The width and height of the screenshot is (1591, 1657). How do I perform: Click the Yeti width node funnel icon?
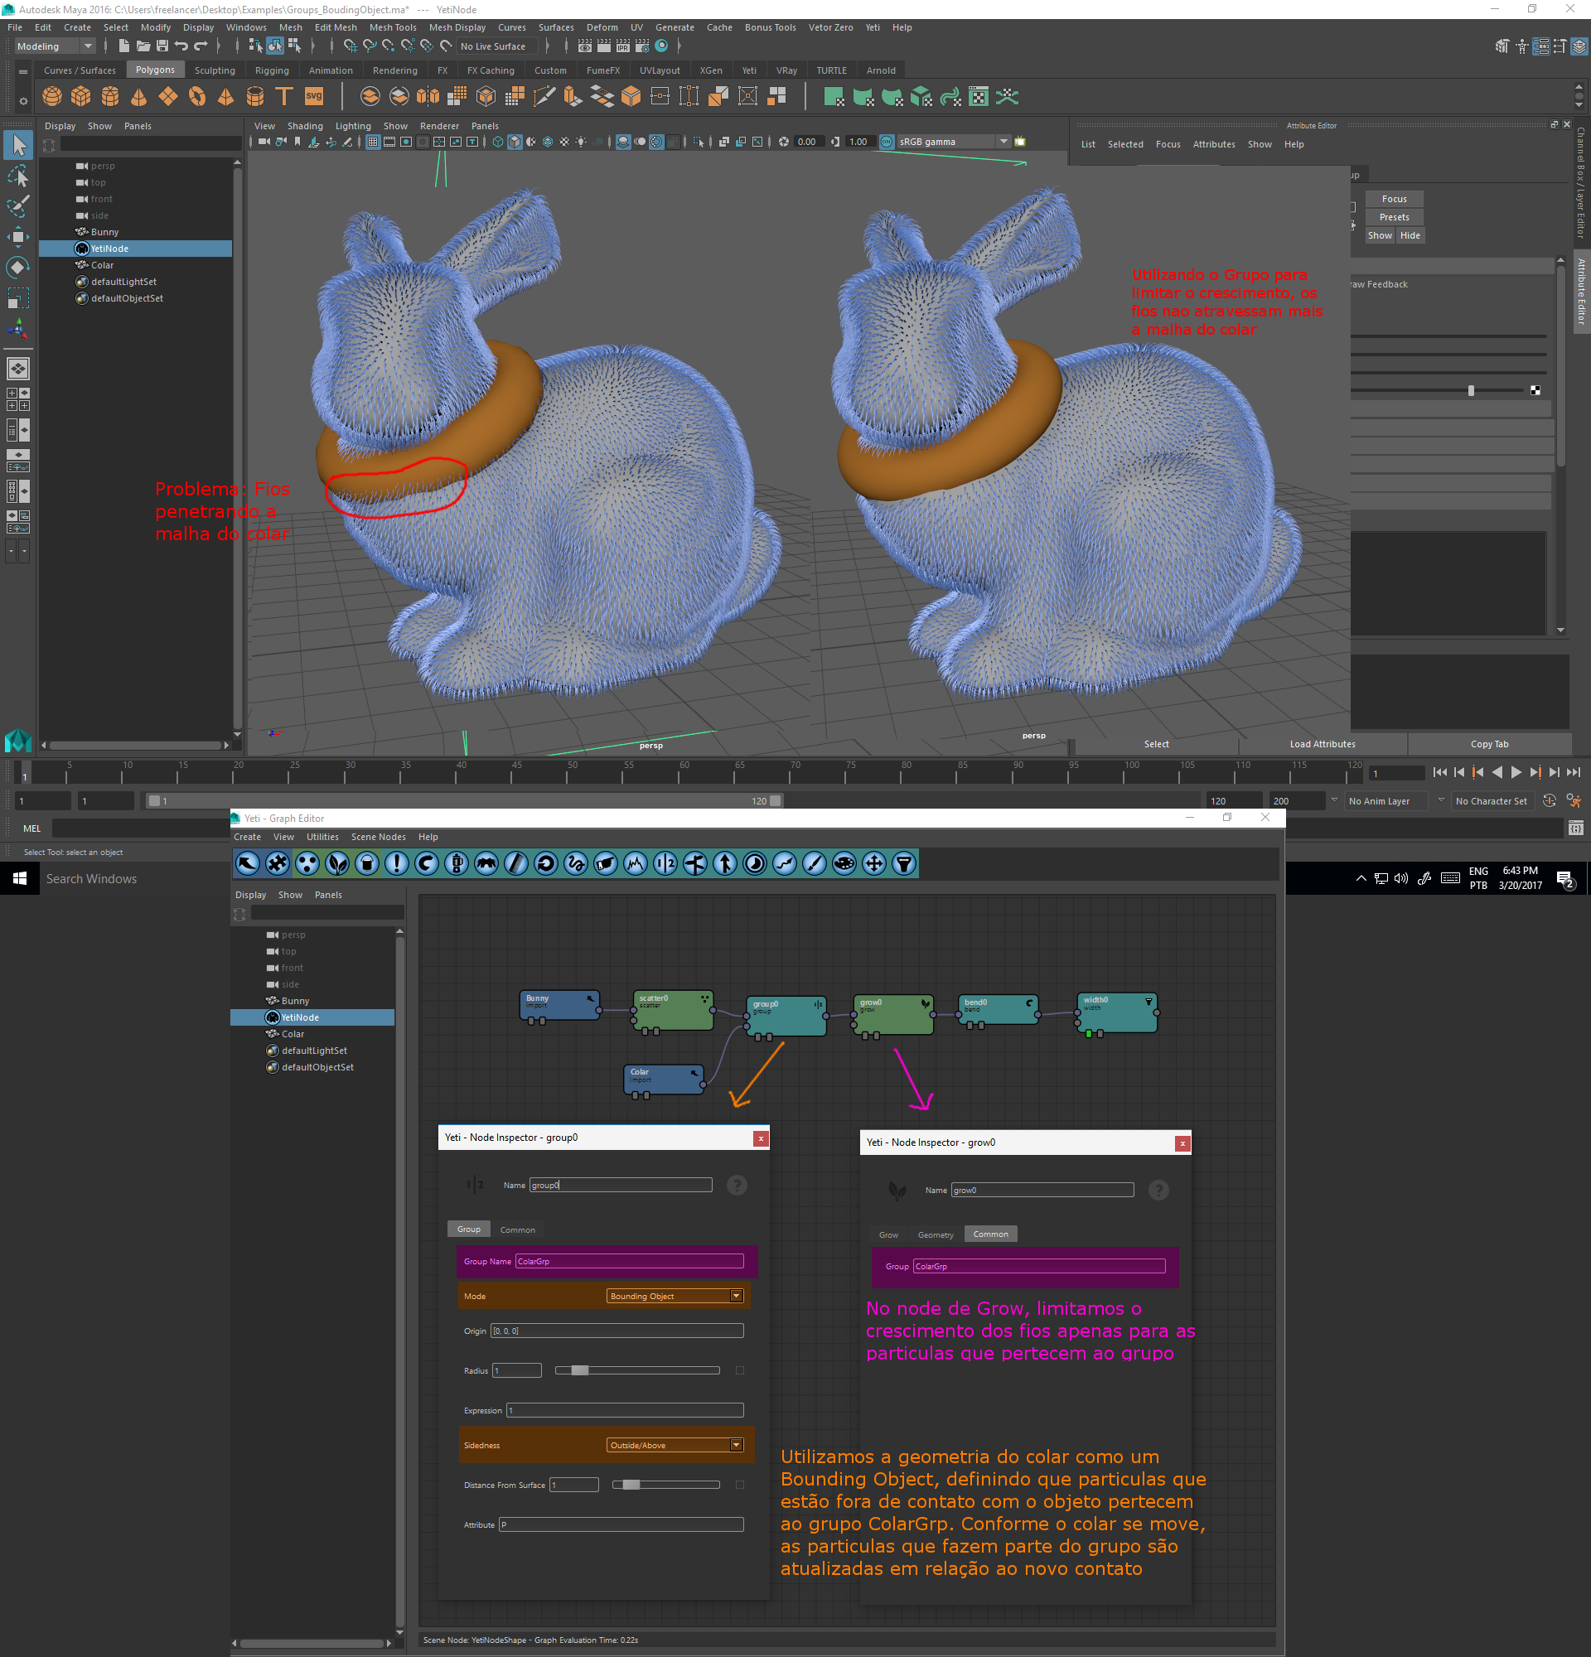904,863
